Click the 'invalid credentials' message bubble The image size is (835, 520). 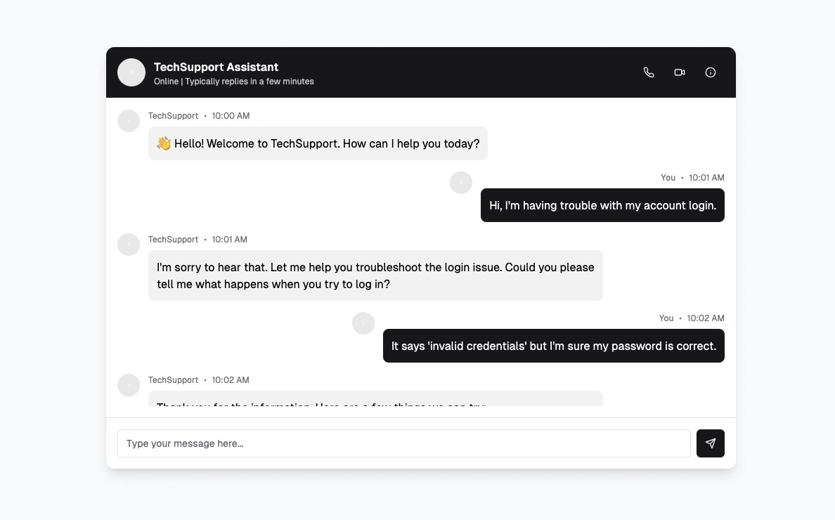click(554, 346)
